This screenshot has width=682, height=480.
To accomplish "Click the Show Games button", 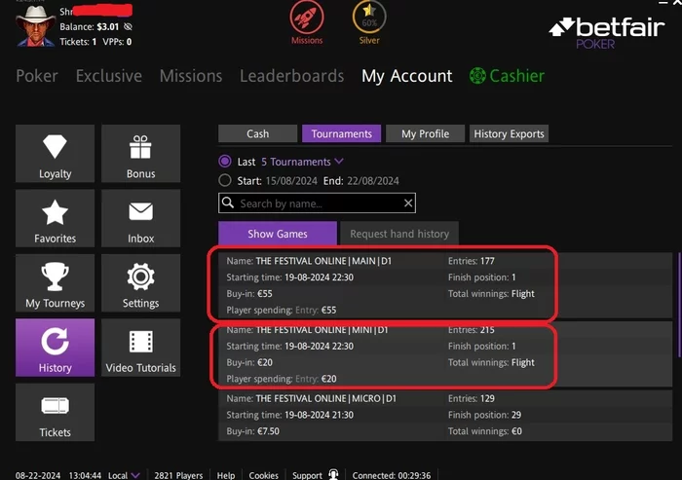I will [x=278, y=234].
